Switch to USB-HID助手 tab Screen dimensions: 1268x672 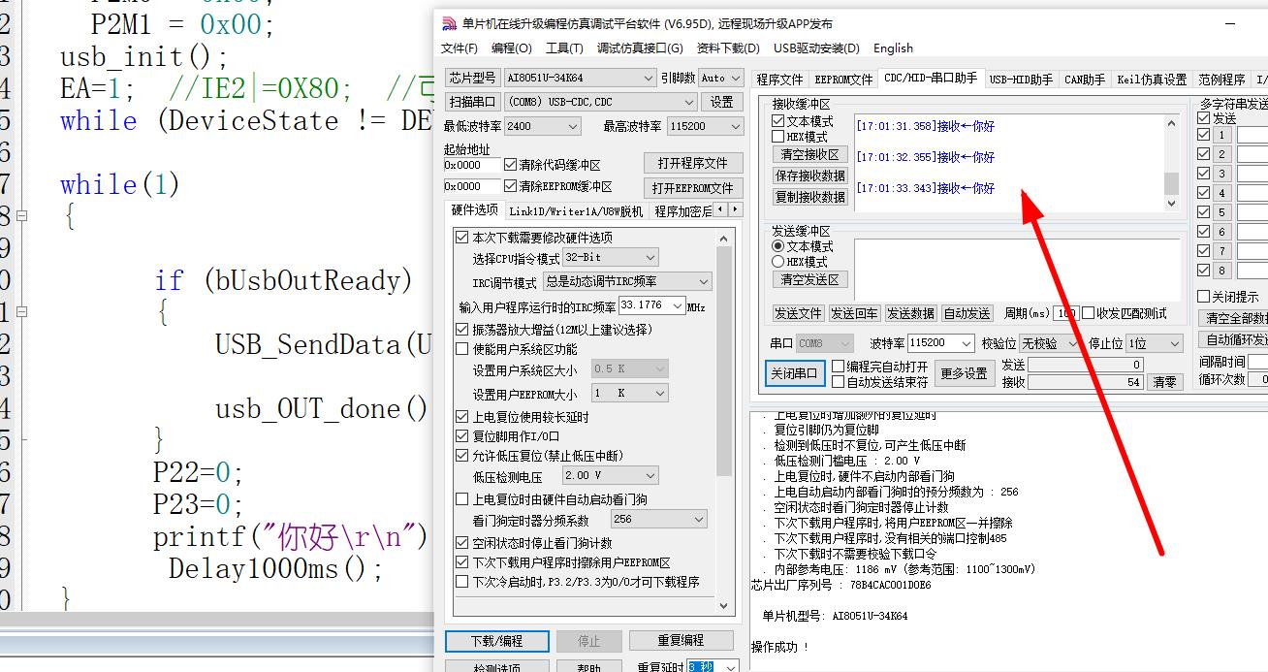pyautogui.click(x=1021, y=80)
